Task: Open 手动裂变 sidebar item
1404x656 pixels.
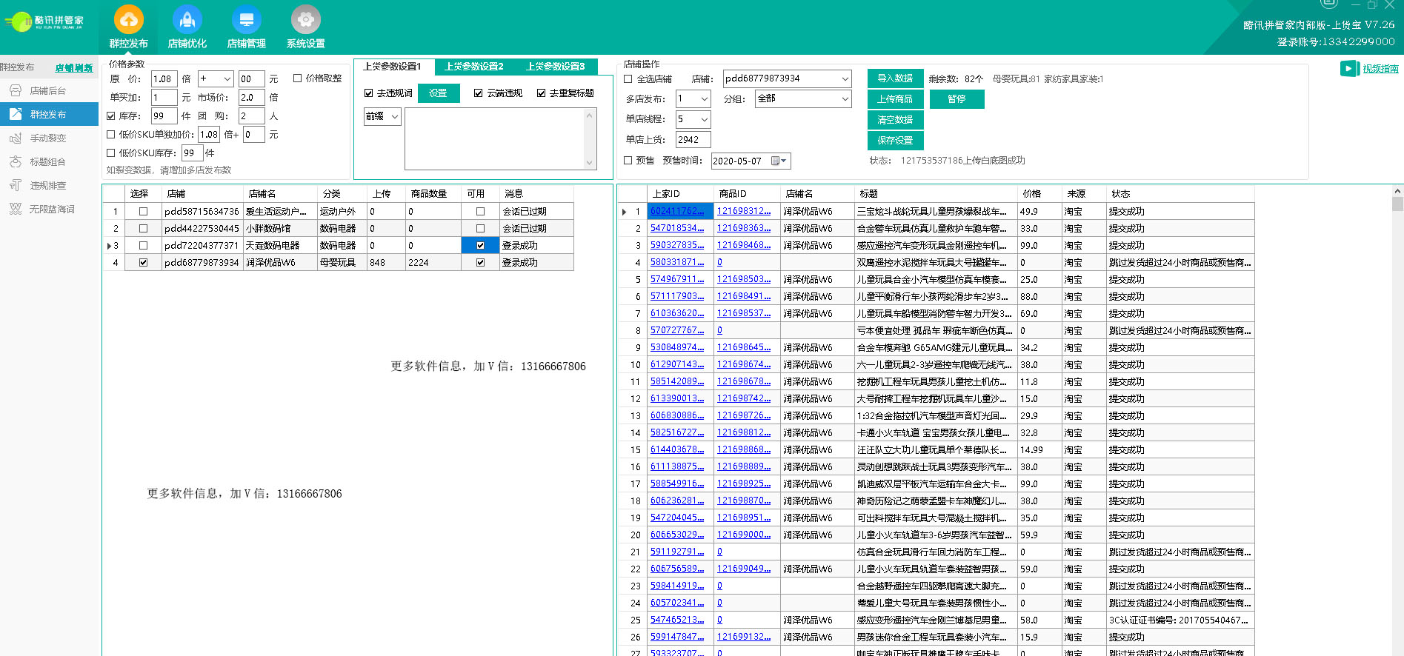Action: point(48,138)
